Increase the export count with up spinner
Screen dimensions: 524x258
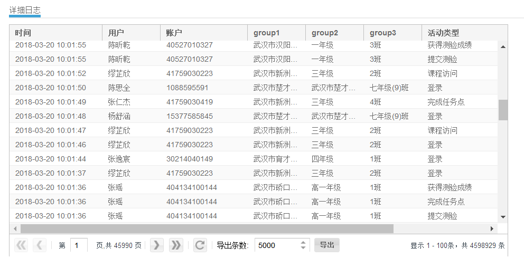(x=303, y=243)
